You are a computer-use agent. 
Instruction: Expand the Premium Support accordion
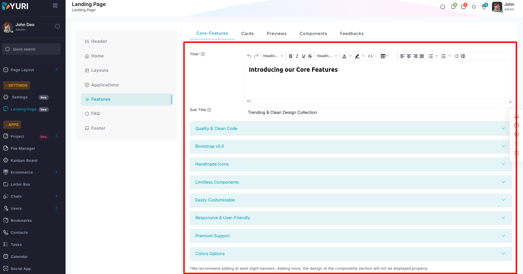tap(350, 236)
